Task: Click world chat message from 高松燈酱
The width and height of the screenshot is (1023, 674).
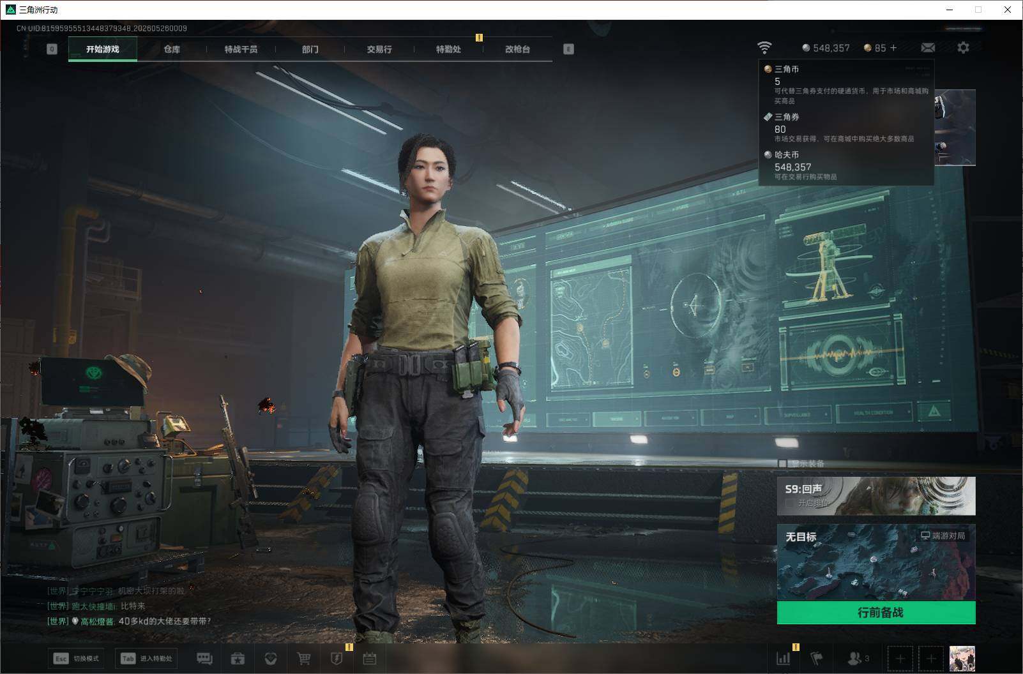Action: point(129,621)
